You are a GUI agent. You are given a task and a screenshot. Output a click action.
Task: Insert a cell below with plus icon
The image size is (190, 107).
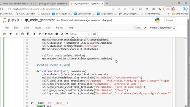click(x=11, y=34)
